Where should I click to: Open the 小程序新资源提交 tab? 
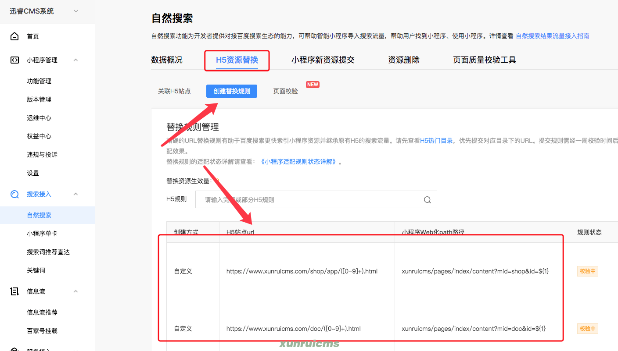pos(323,60)
